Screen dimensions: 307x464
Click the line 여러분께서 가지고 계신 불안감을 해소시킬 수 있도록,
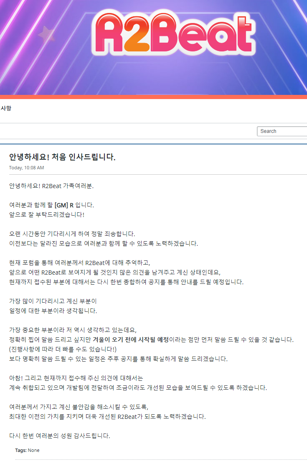point(79,407)
